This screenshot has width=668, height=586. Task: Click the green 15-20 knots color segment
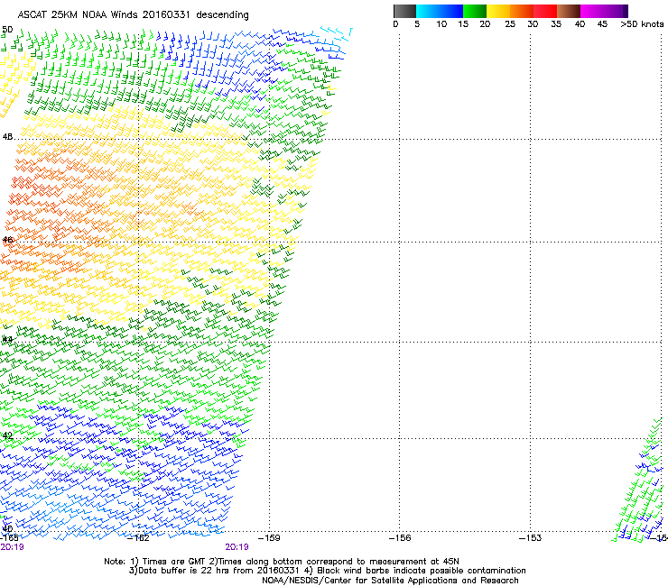click(x=475, y=11)
